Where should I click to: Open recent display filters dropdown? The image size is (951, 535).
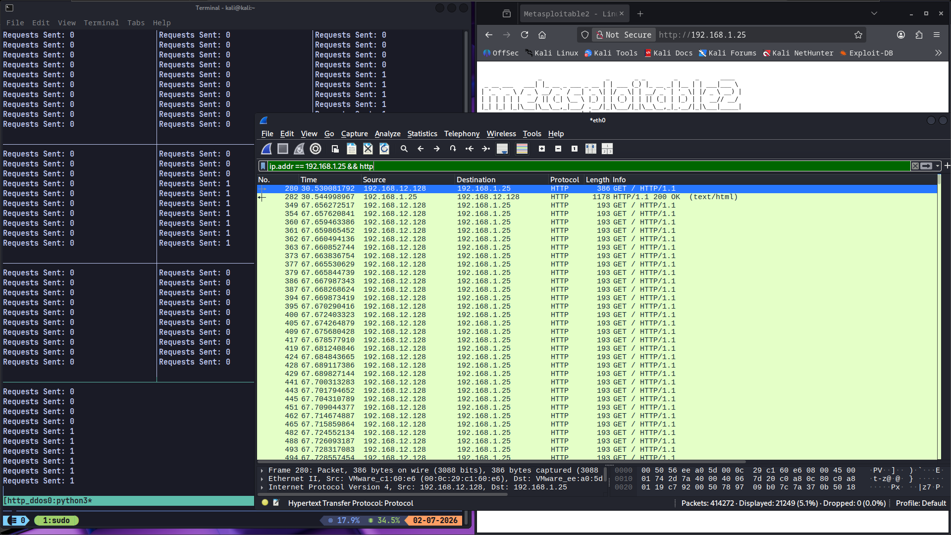pos(938,166)
